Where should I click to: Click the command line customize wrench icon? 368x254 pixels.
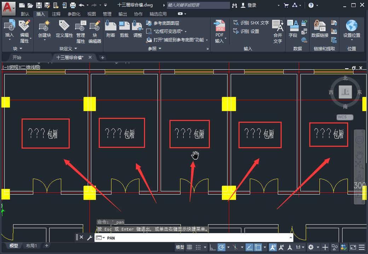90,238
